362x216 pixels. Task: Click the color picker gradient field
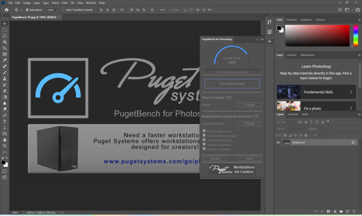[x=317, y=36]
